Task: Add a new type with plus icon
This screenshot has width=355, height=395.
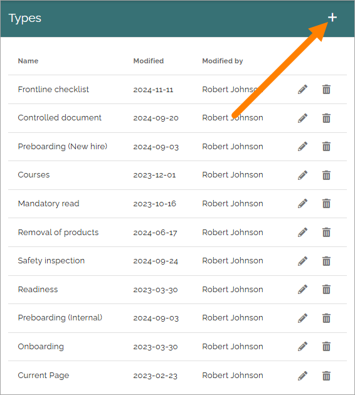Action: pos(332,18)
